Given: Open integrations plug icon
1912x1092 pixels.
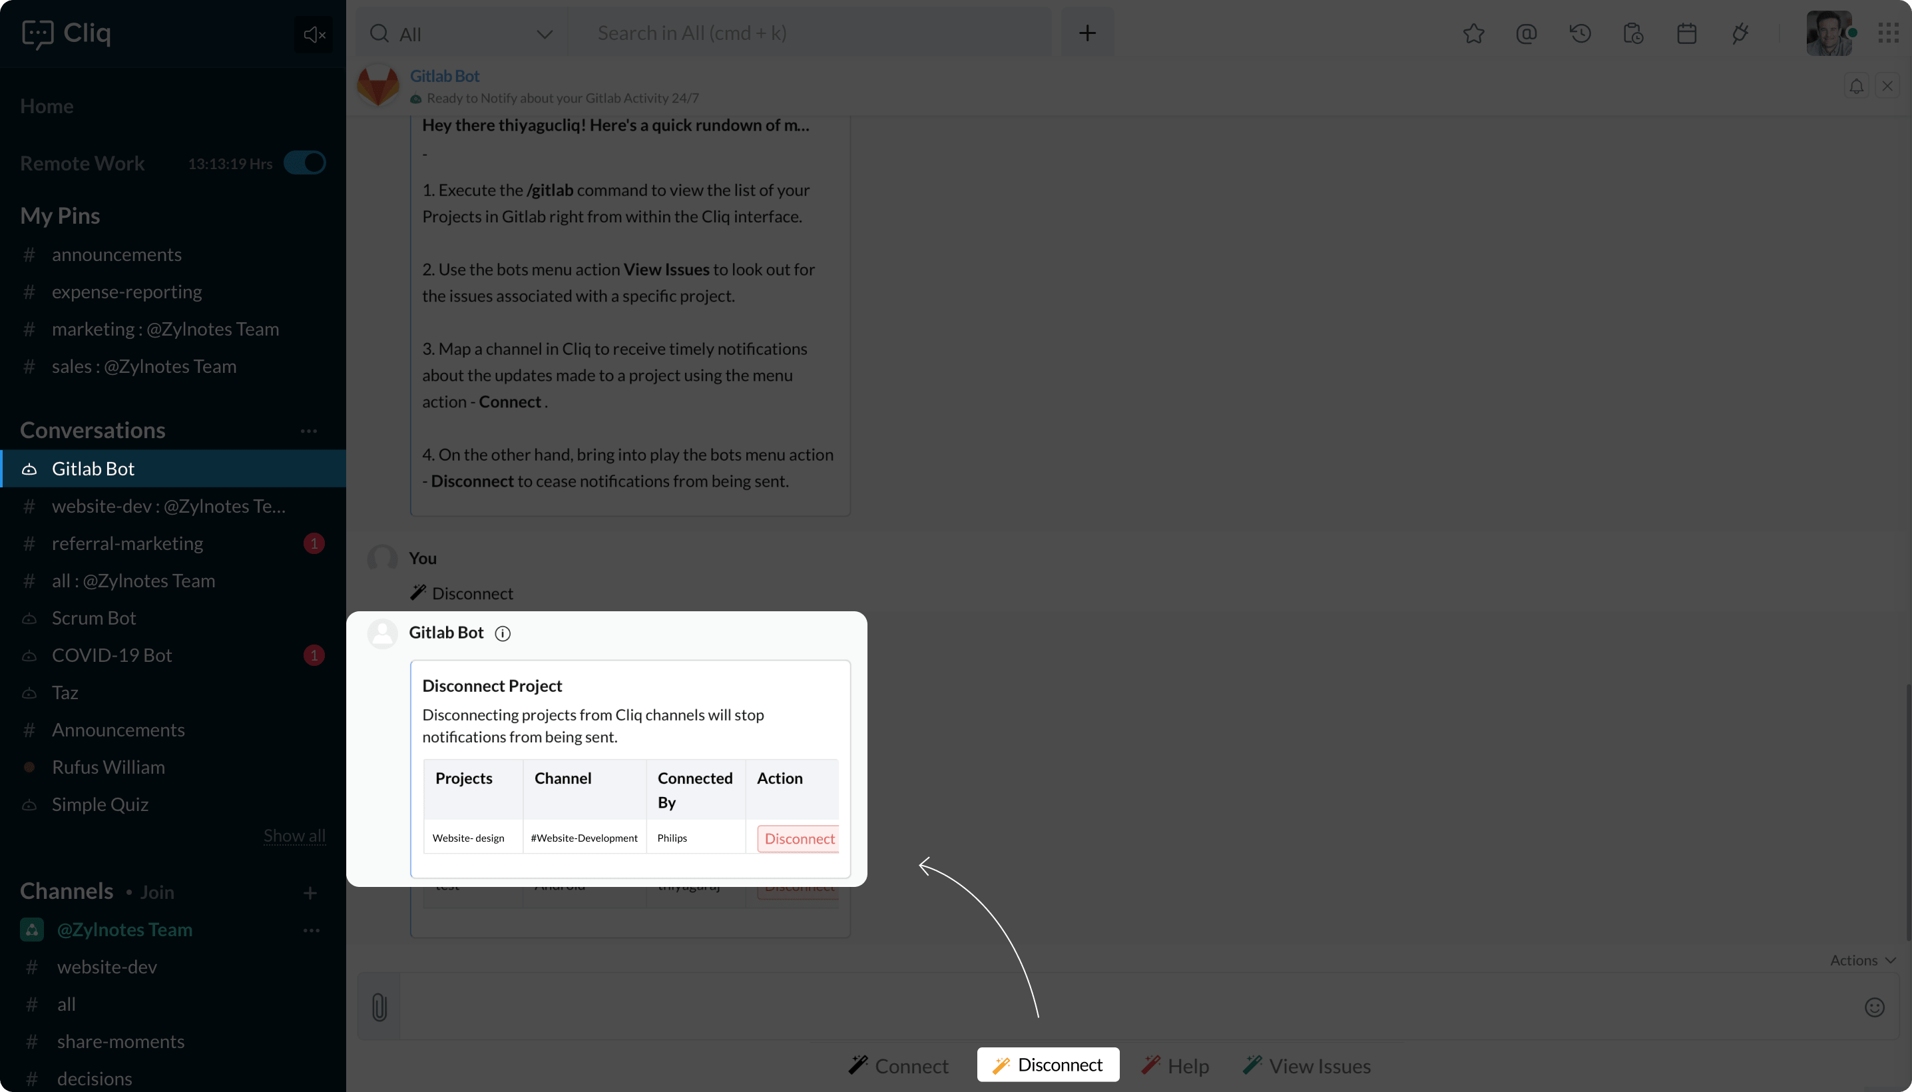Looking at the screenshot, I should tap(1740, 34).
